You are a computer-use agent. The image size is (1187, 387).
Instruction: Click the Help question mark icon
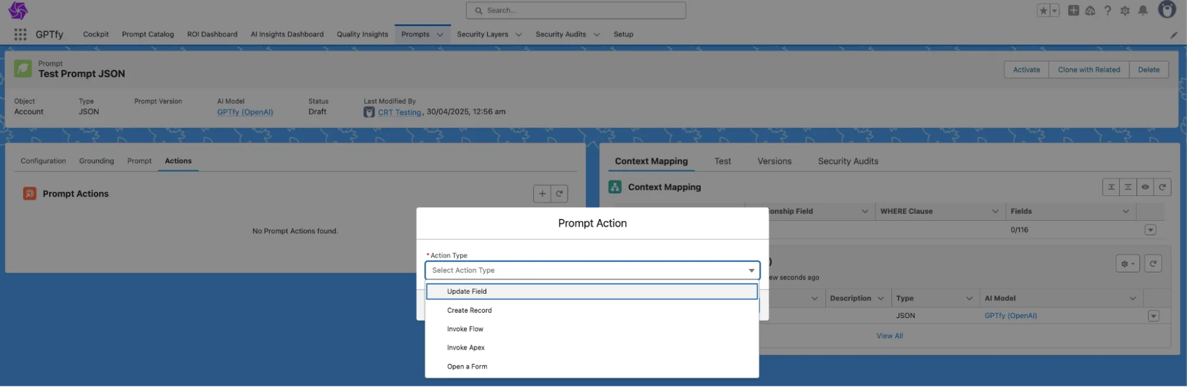1107,11
